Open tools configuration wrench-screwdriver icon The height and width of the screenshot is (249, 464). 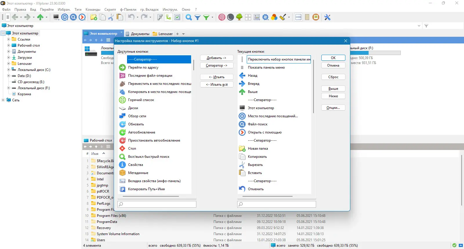(x=327, y=17)
